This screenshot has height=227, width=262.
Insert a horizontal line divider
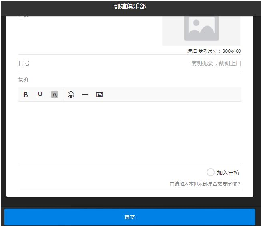click(85, 95)
